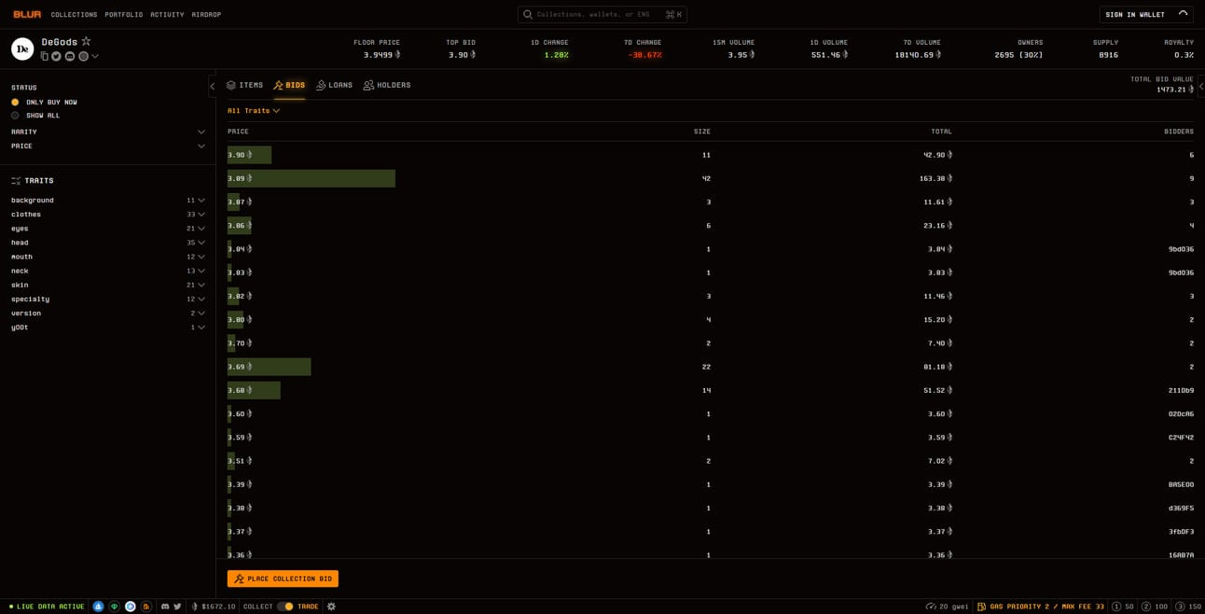Open the DeGods Twitter icon under the title
Image resolution: width=1205 pixels, height=614 pixels.
coord(56,56)
